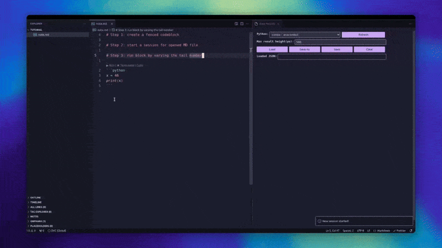Image resolution: width=442 pixels, height=248 pixels.
Task: Click the Step 1 heading line
Action: click(x=143, y=35)
